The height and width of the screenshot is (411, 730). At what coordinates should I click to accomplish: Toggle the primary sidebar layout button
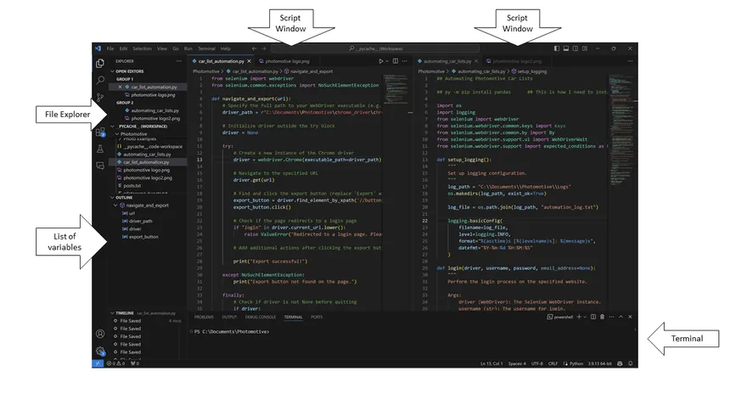tap(557, 48)
